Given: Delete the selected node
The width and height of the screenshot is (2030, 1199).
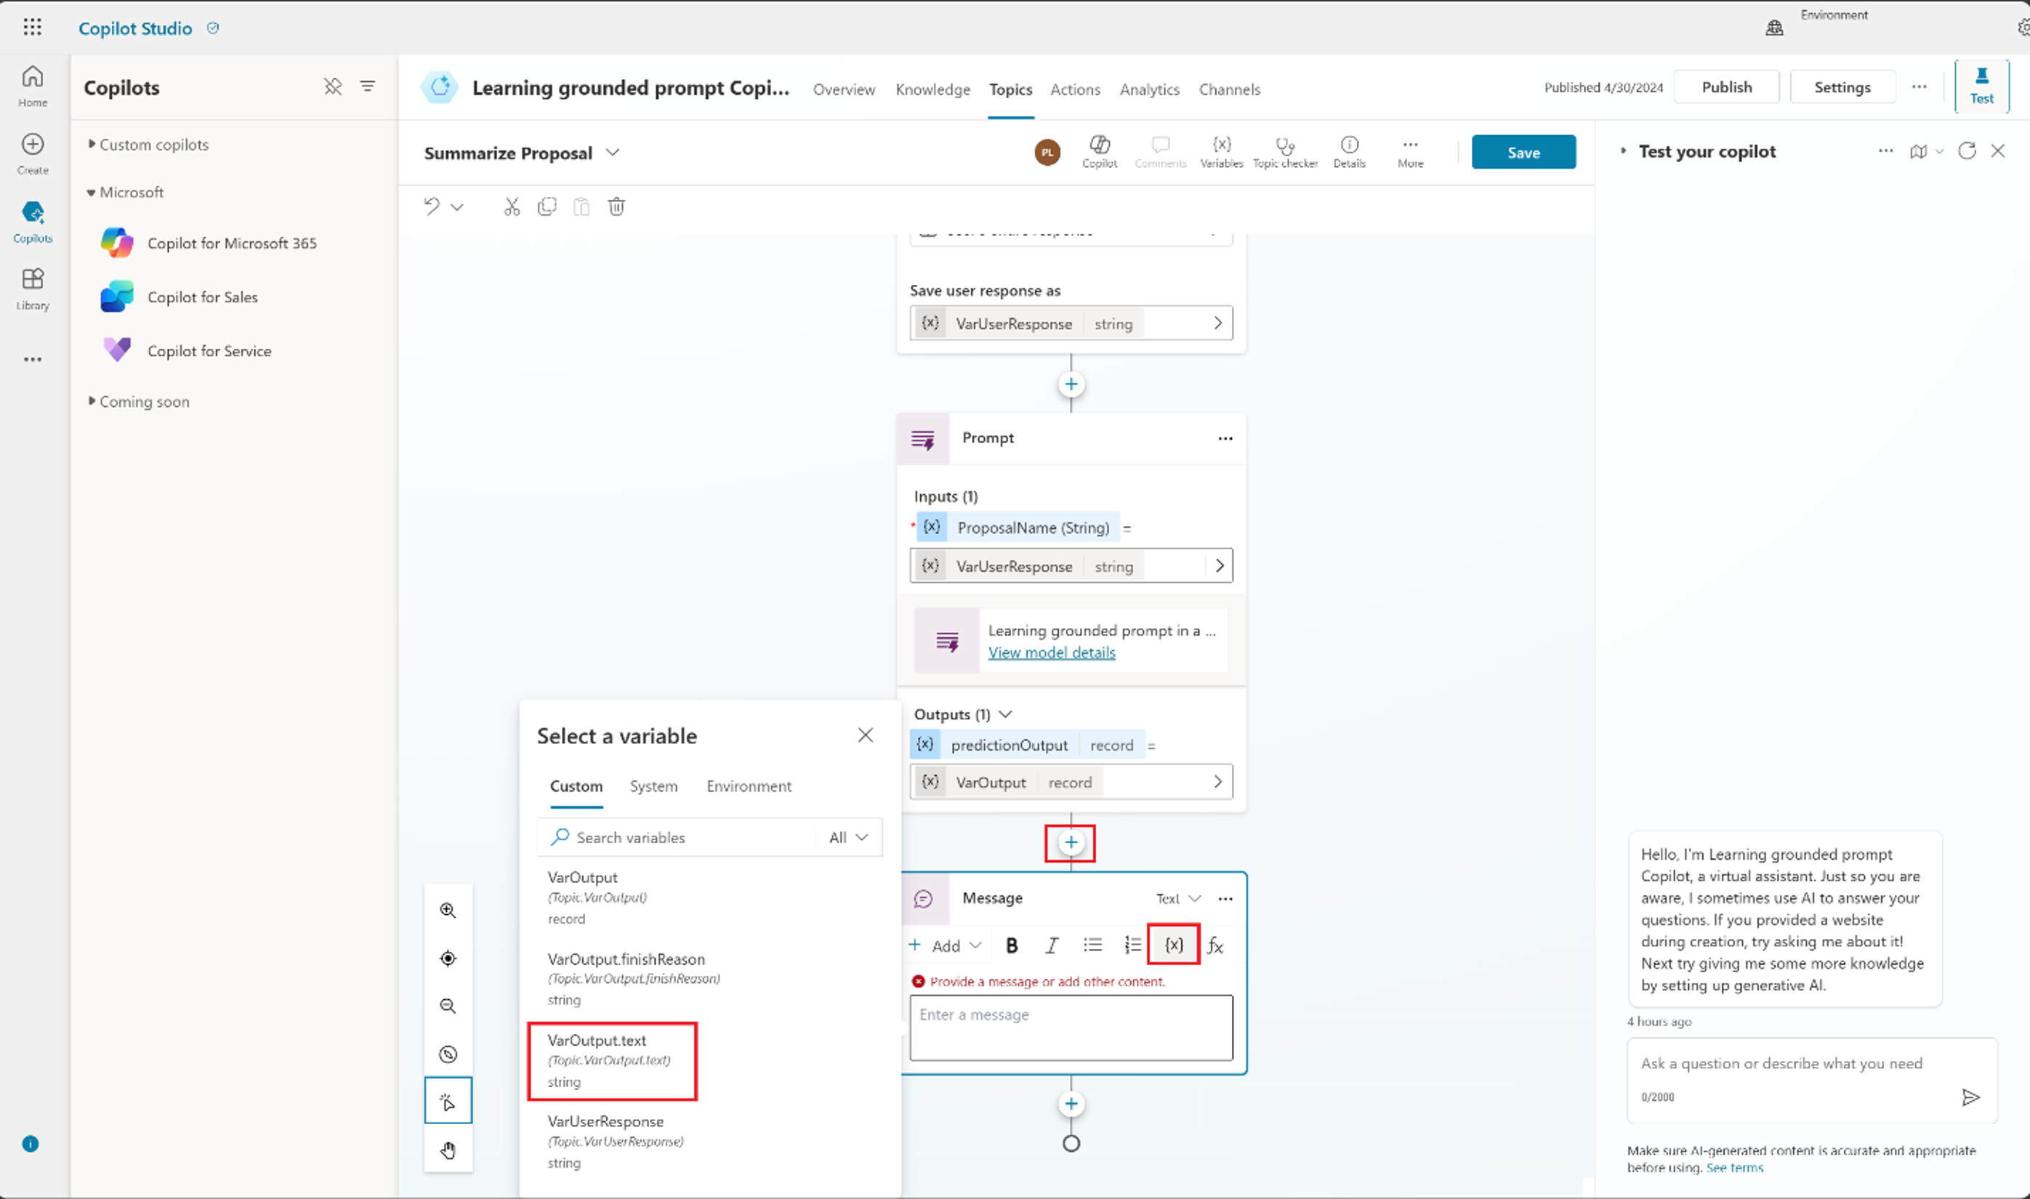Looking at the screenshot, I should pyautogui.click(x=616, y=207).
